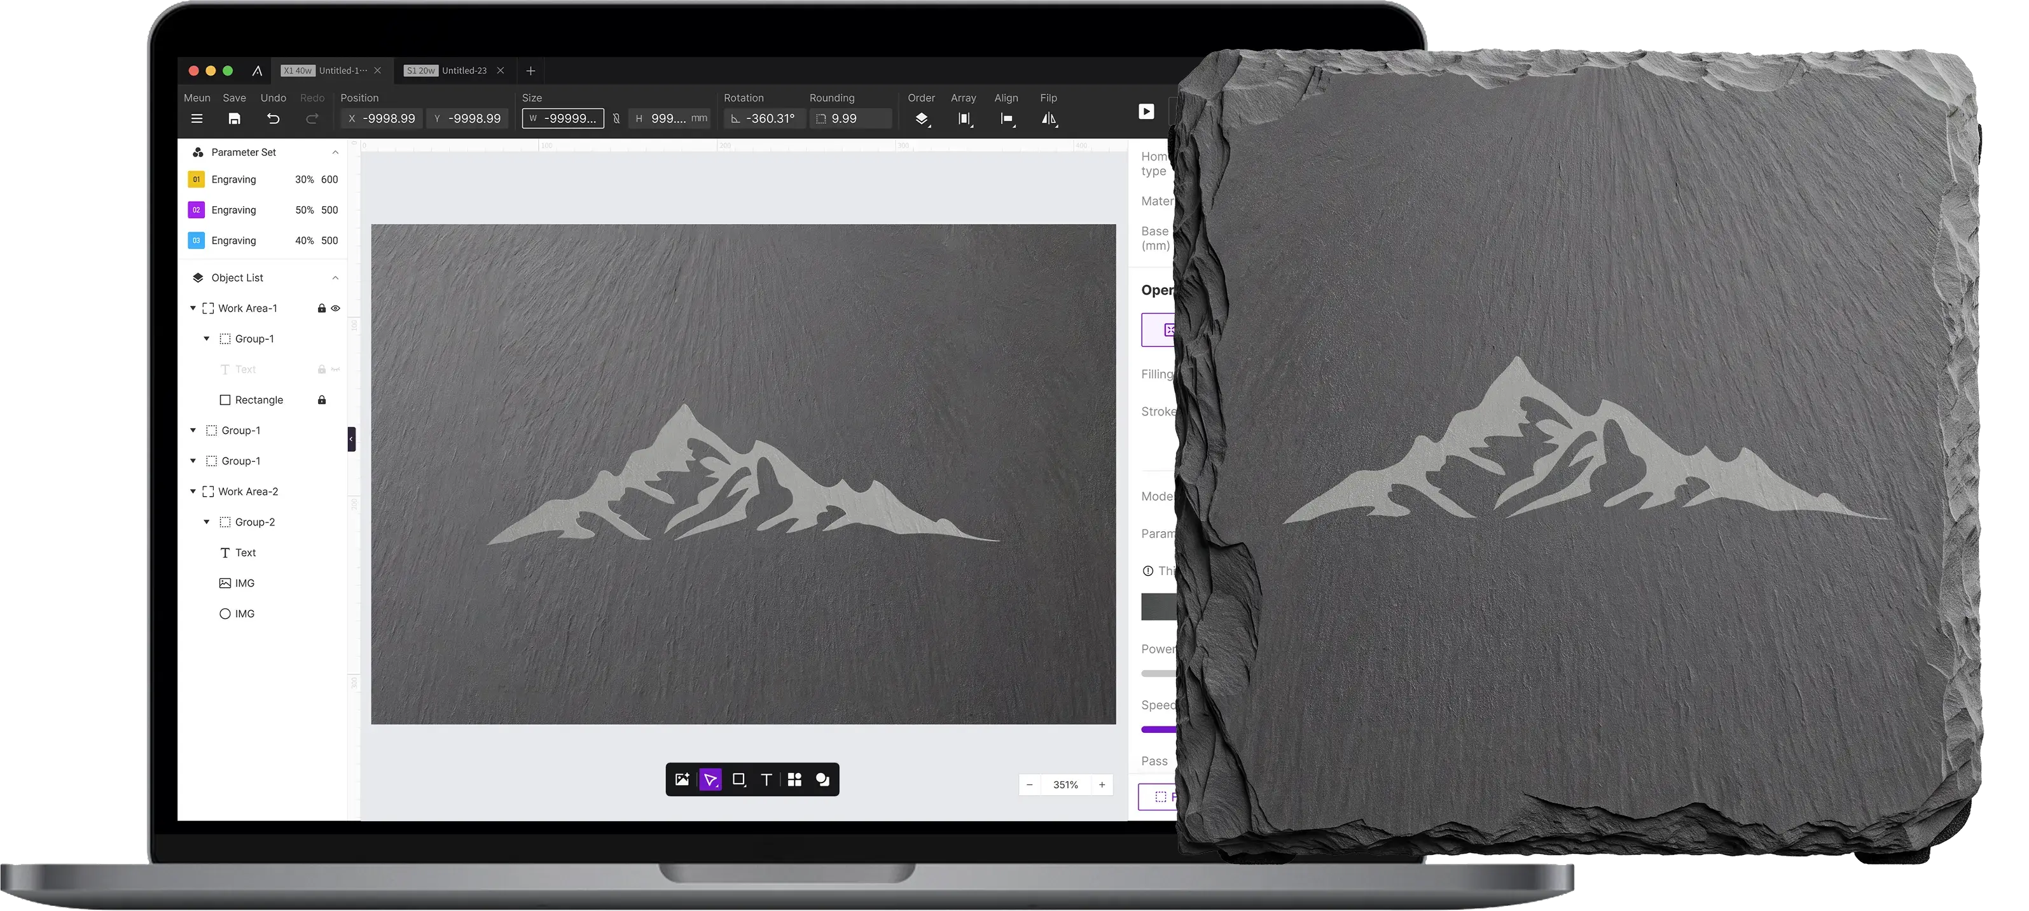The width and height of the screenshot is (2029, 911).
Task: Click X position input field
Action: point(382,119)
